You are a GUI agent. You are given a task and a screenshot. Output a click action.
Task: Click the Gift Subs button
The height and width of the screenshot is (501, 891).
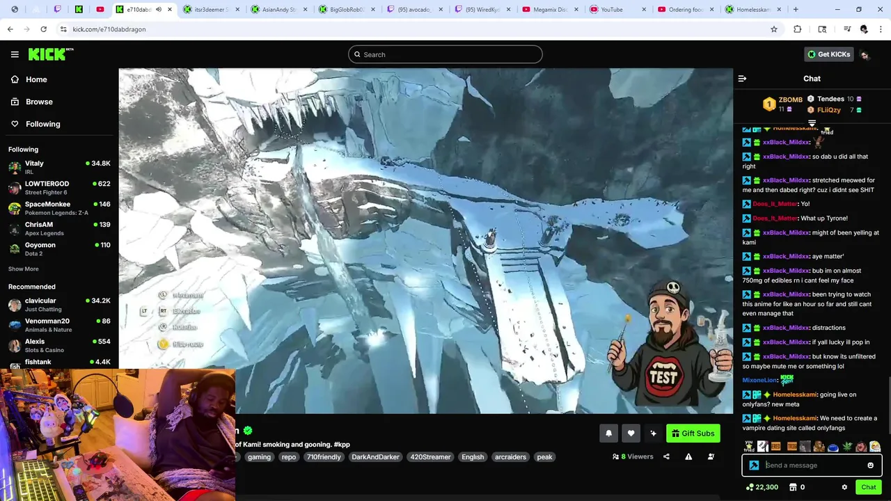click(693, 434)
